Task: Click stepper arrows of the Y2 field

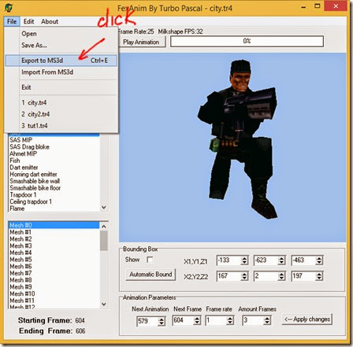Action: [x=281, y=276]
